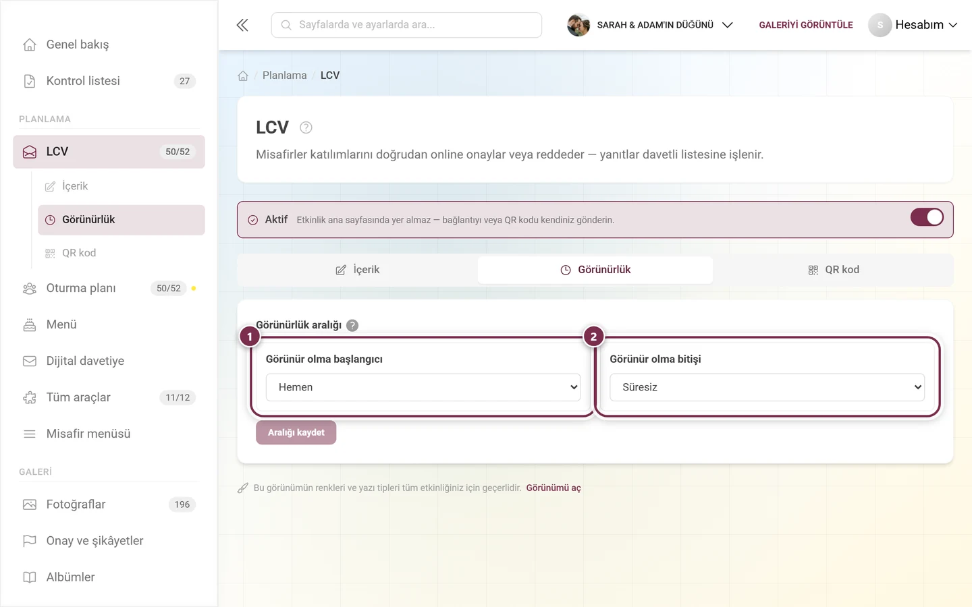The height and width of the screenshot is (607, 972).
Task: Open Görünür olma başlangıcı dropdown
Action: [x=423, y=387]
